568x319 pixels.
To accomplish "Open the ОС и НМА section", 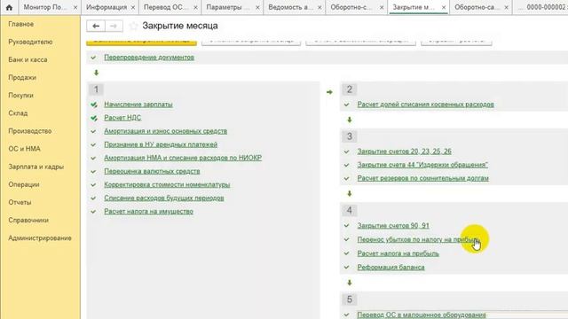I will click(x=24, y=149).
